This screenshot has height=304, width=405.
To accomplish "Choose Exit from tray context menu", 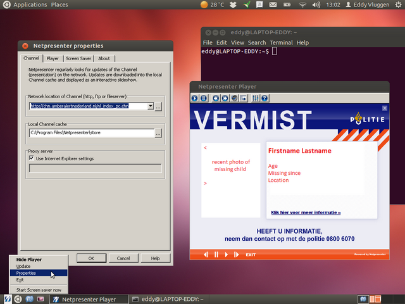I will pyautogui.click(x=39, y=280).
